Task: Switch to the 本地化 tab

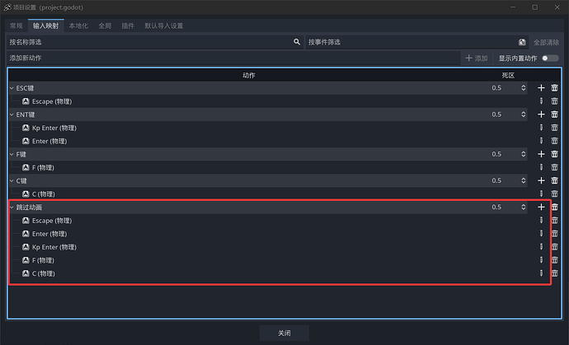Action: pos(81,26)
